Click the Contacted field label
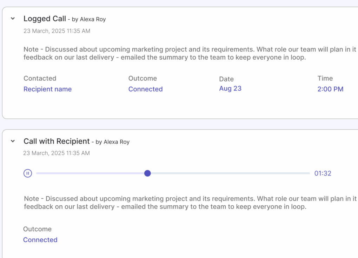 [x=40, y=78]
